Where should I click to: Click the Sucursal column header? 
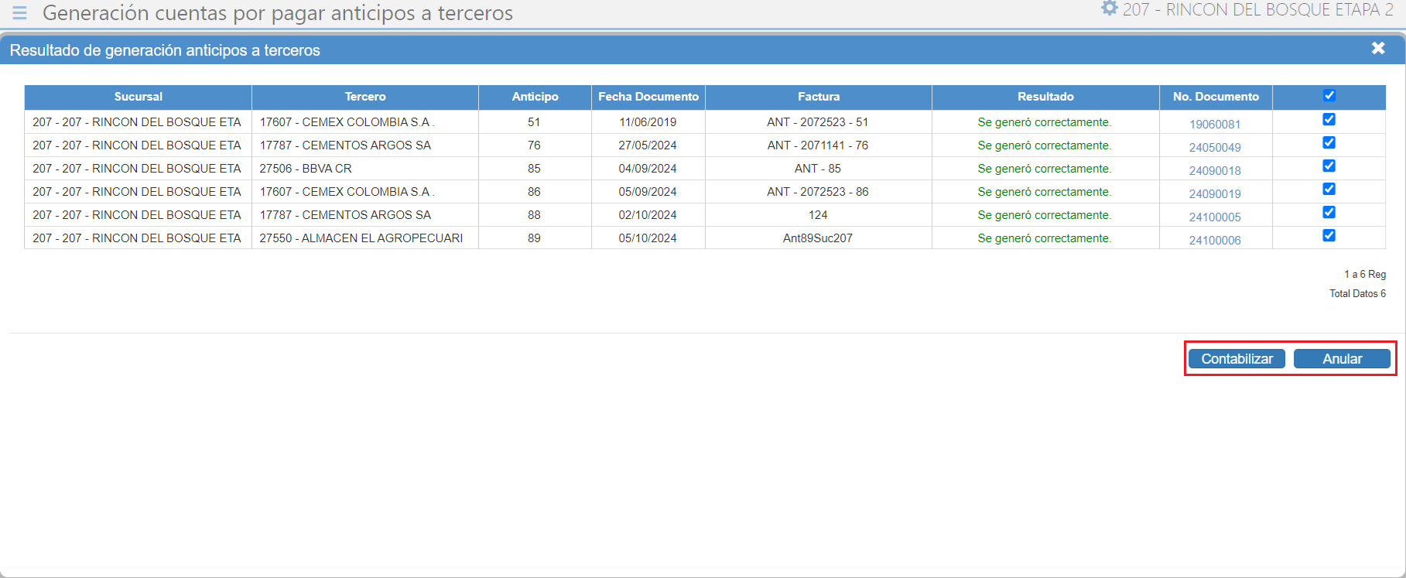tap(139, 97)
